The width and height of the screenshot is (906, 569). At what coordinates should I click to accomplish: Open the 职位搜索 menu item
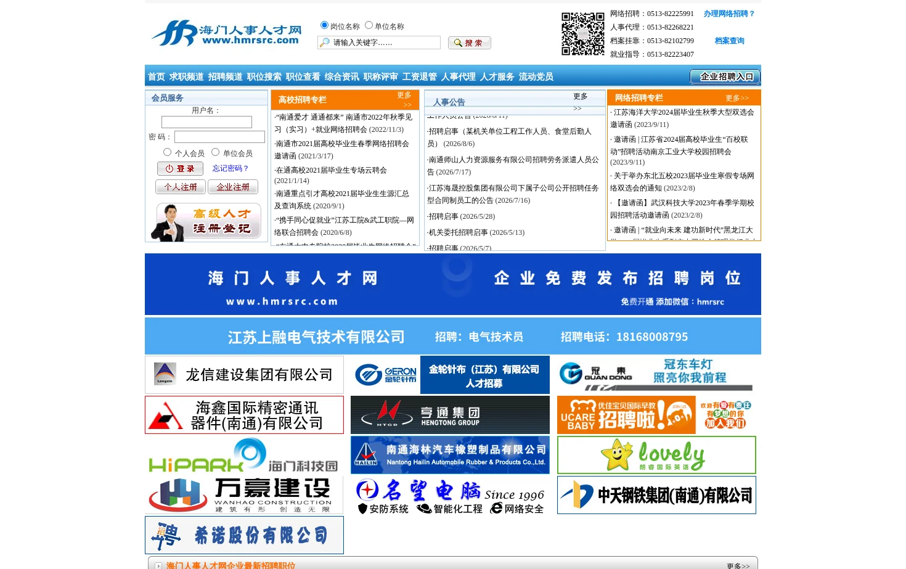tap(264, 76)
